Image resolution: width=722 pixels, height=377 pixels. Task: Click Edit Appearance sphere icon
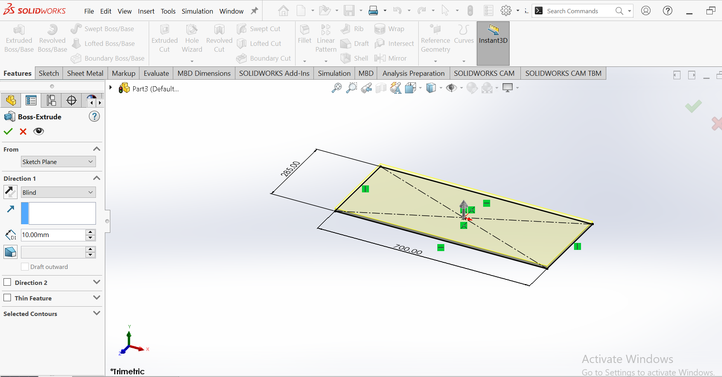click(x=472, y=88)
